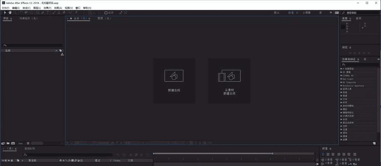Open the 项目 panel menu icon
The image size is (381, 166).
[x=11, y=18]
